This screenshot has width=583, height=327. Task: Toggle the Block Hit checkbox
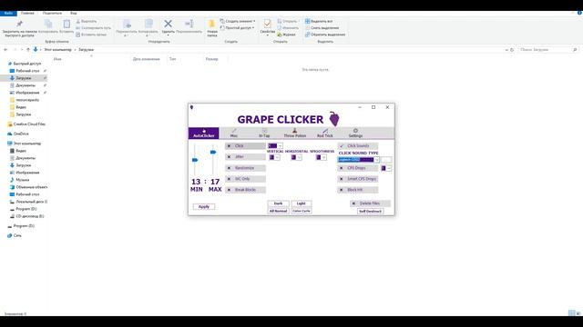point(358,190)
